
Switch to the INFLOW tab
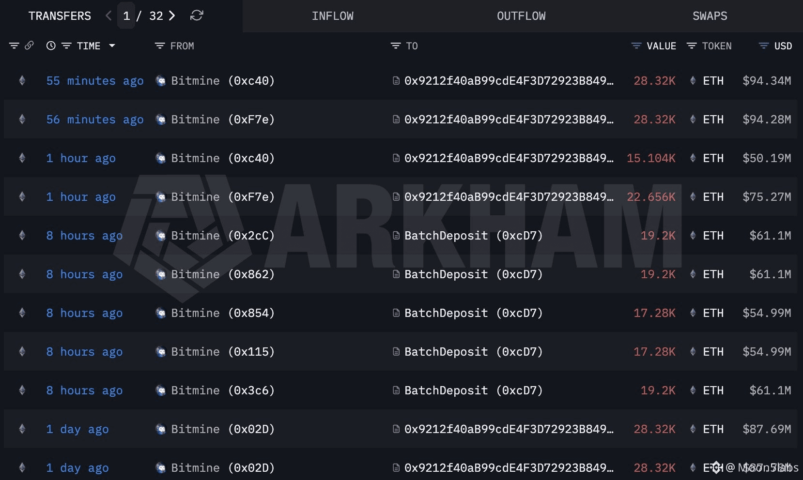pos(333,15)
